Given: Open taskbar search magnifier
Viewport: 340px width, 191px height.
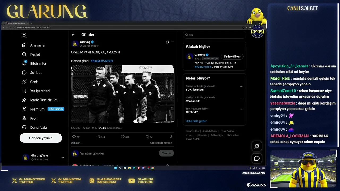Looking at the screenshot, I should (x=120, y=168).
